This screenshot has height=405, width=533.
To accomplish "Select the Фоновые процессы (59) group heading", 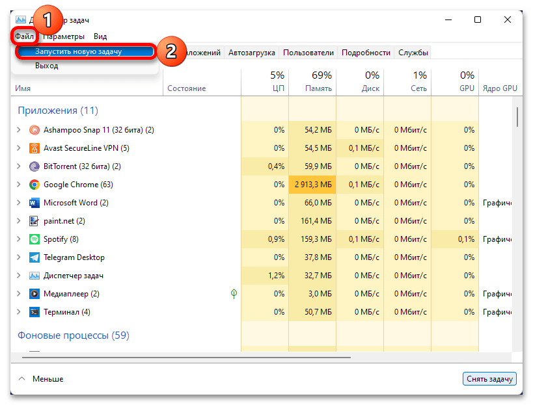I will pyautogui.click(x=74, y=335).
